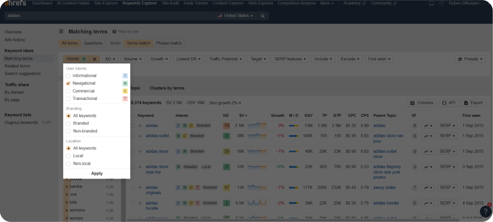Open the Traffic Potential filter dropdown
This screenshot has width=493, height=222.
click(225, 59)
